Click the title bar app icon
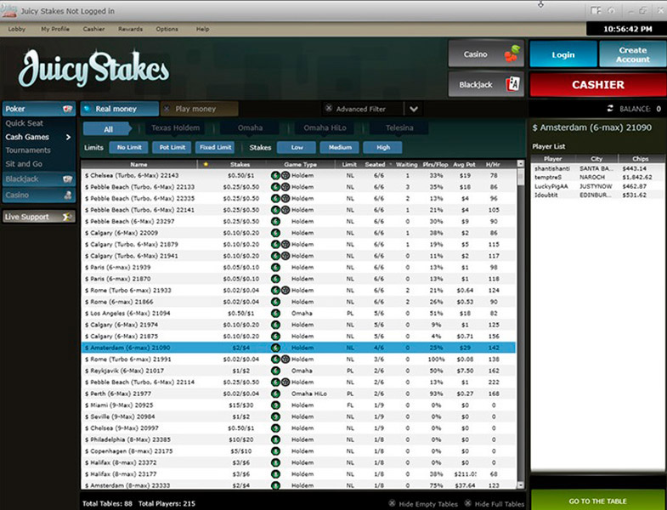 tap(8, 10)
